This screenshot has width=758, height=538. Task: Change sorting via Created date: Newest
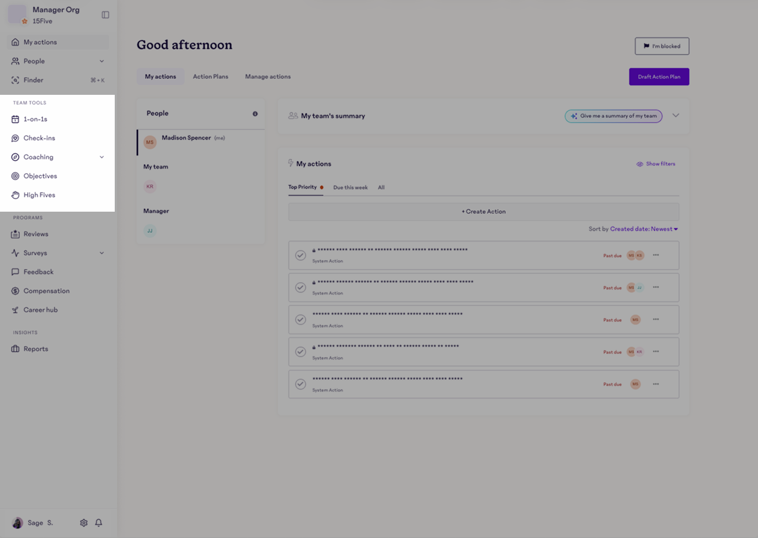pyautogui.click(x=643, y=229)
